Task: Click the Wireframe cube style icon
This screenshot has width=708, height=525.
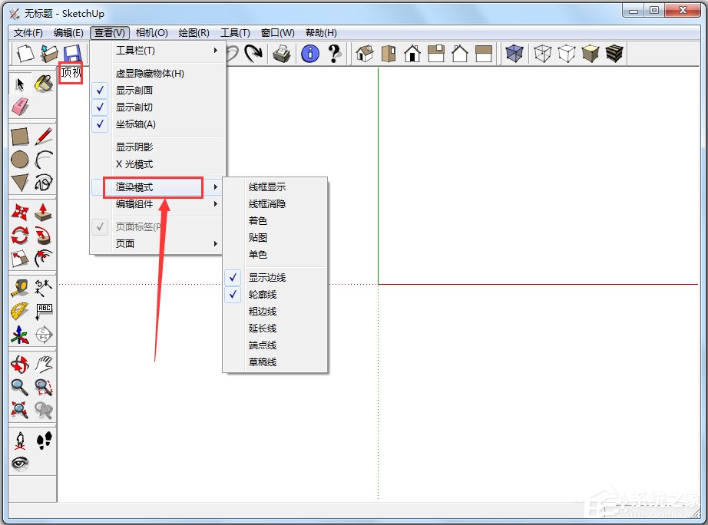Action: click(543, 54)
